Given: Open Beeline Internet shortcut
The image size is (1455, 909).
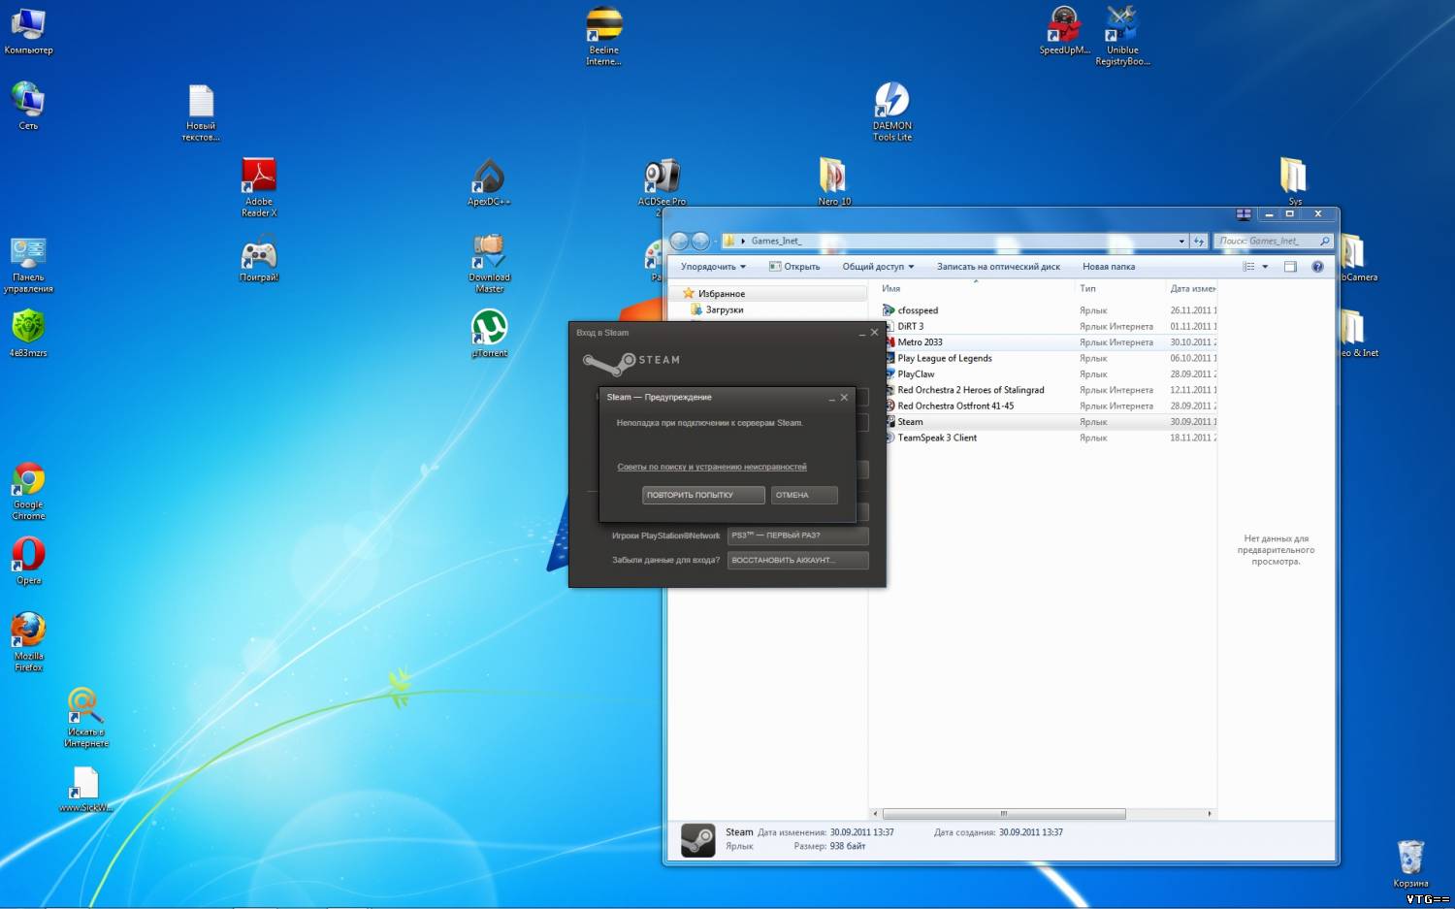Looking at the screenshot, I should (x=603, y=36).
